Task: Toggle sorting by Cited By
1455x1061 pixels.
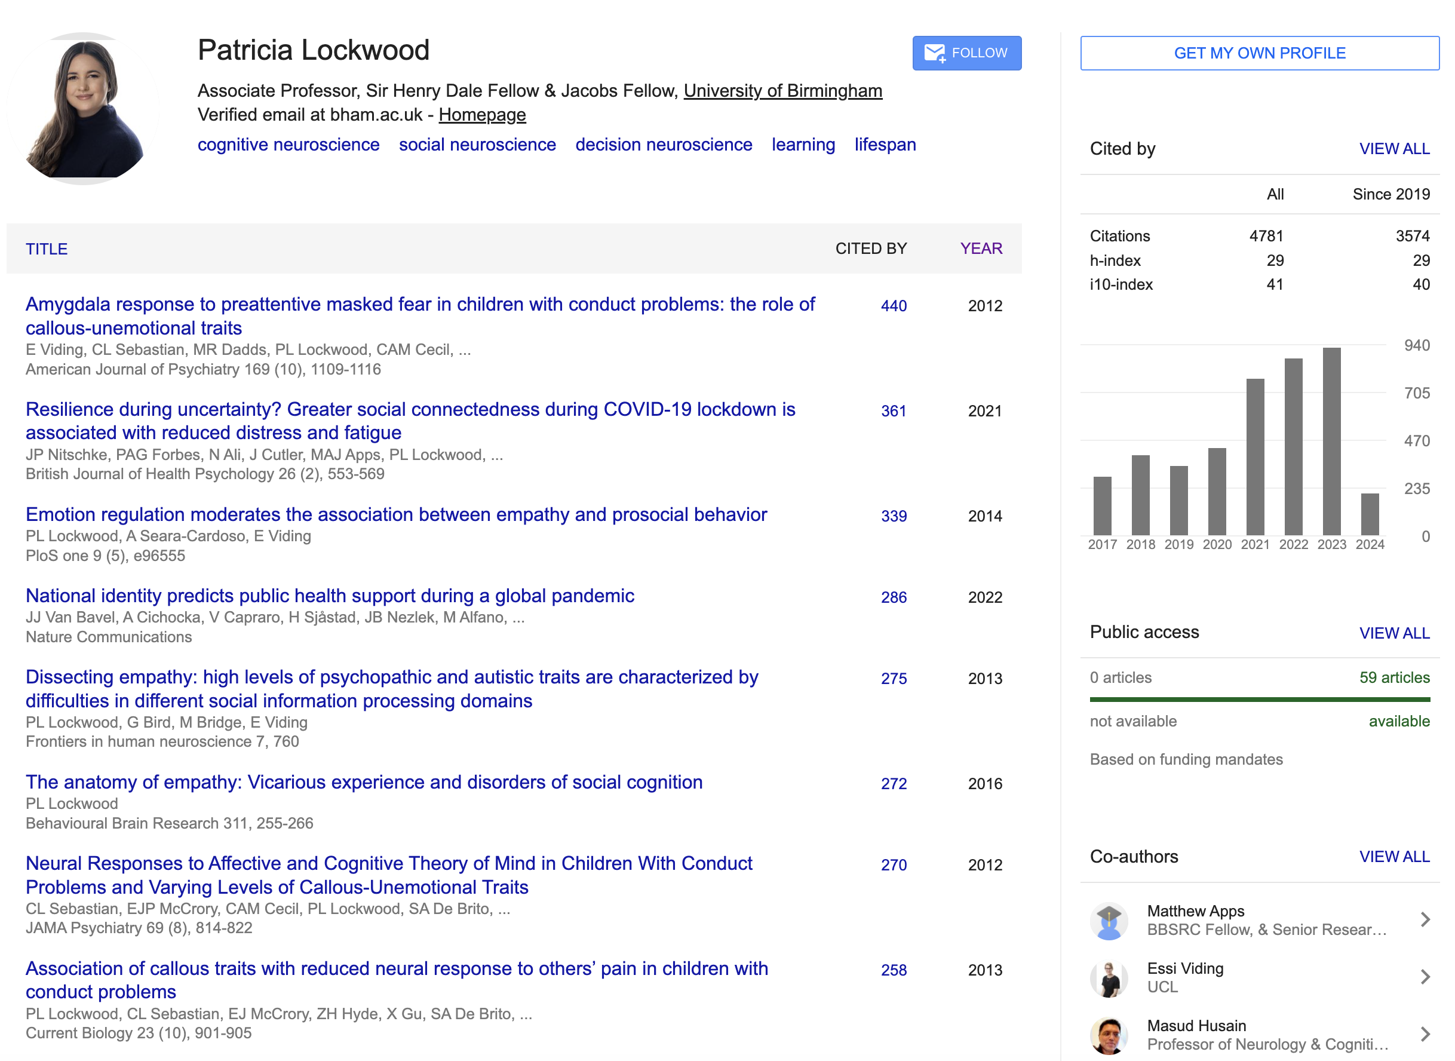Action: (x=871, y=249)
